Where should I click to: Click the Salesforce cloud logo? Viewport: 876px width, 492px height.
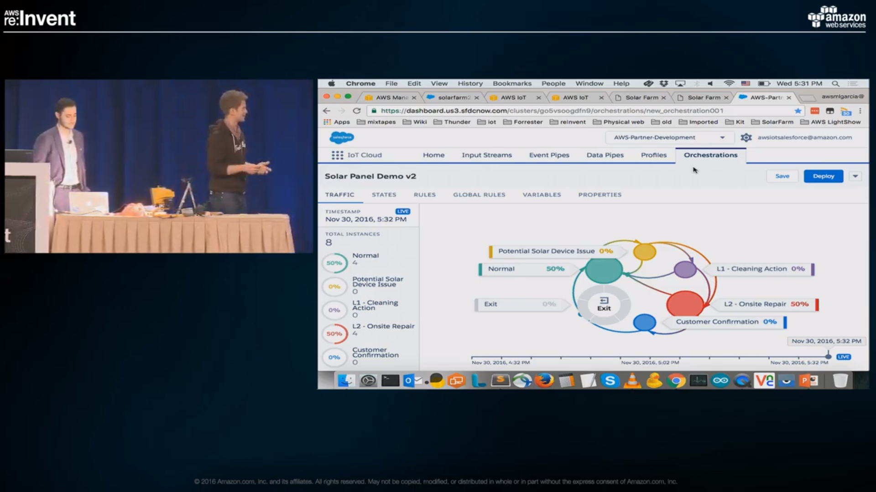point(341,137)
